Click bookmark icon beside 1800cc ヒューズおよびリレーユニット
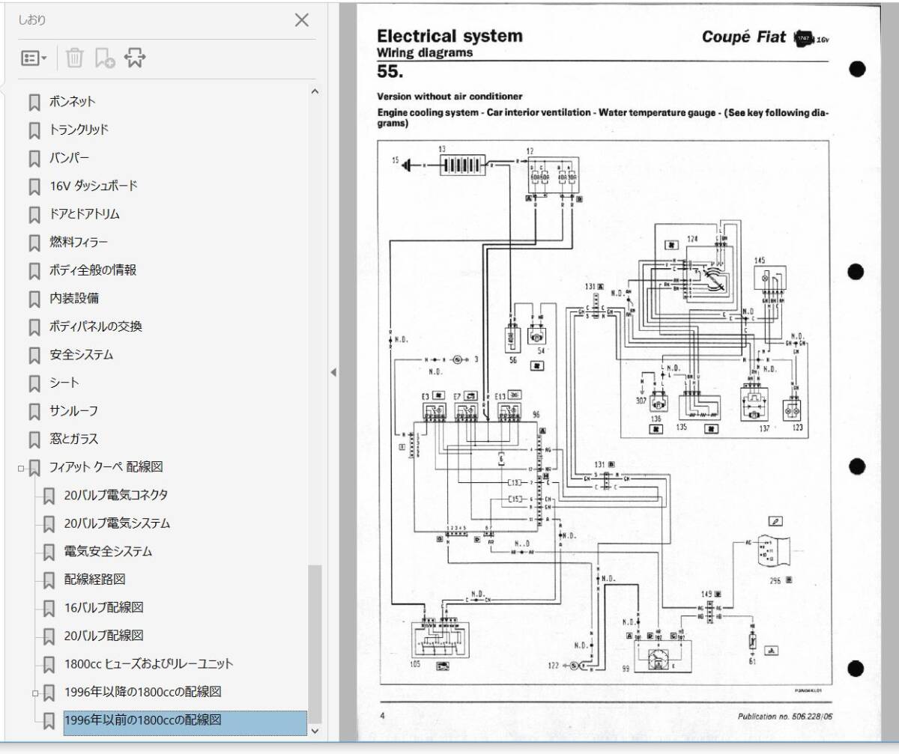The height and width of the screenshot is (754, 899). click(49, 665)
